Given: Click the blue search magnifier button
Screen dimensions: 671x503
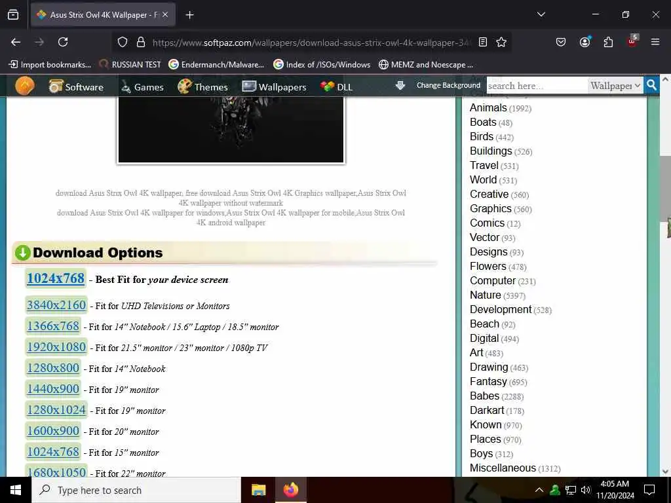Looking at the screenshot, I should (x=651, y=85).
